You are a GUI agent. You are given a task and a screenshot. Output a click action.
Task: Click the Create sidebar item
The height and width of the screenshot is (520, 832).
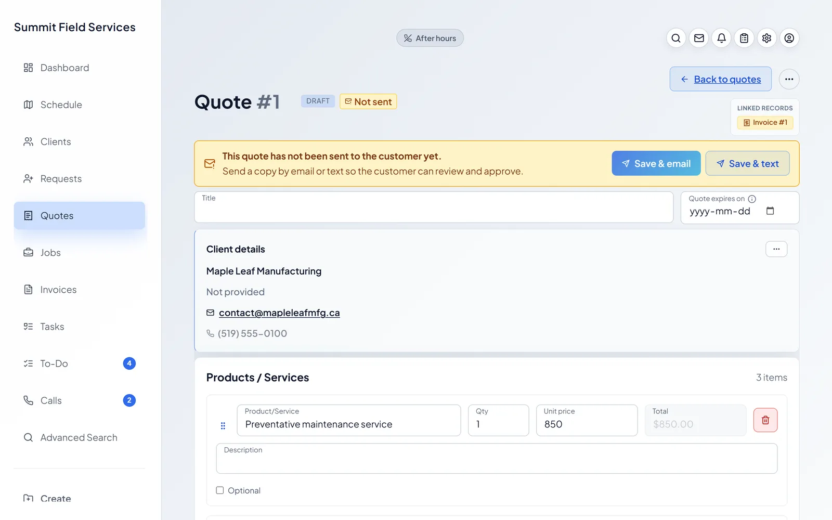point(79,498)
